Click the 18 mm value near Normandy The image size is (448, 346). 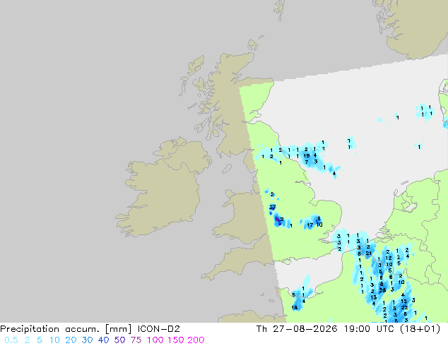click(x=295, y=307)
